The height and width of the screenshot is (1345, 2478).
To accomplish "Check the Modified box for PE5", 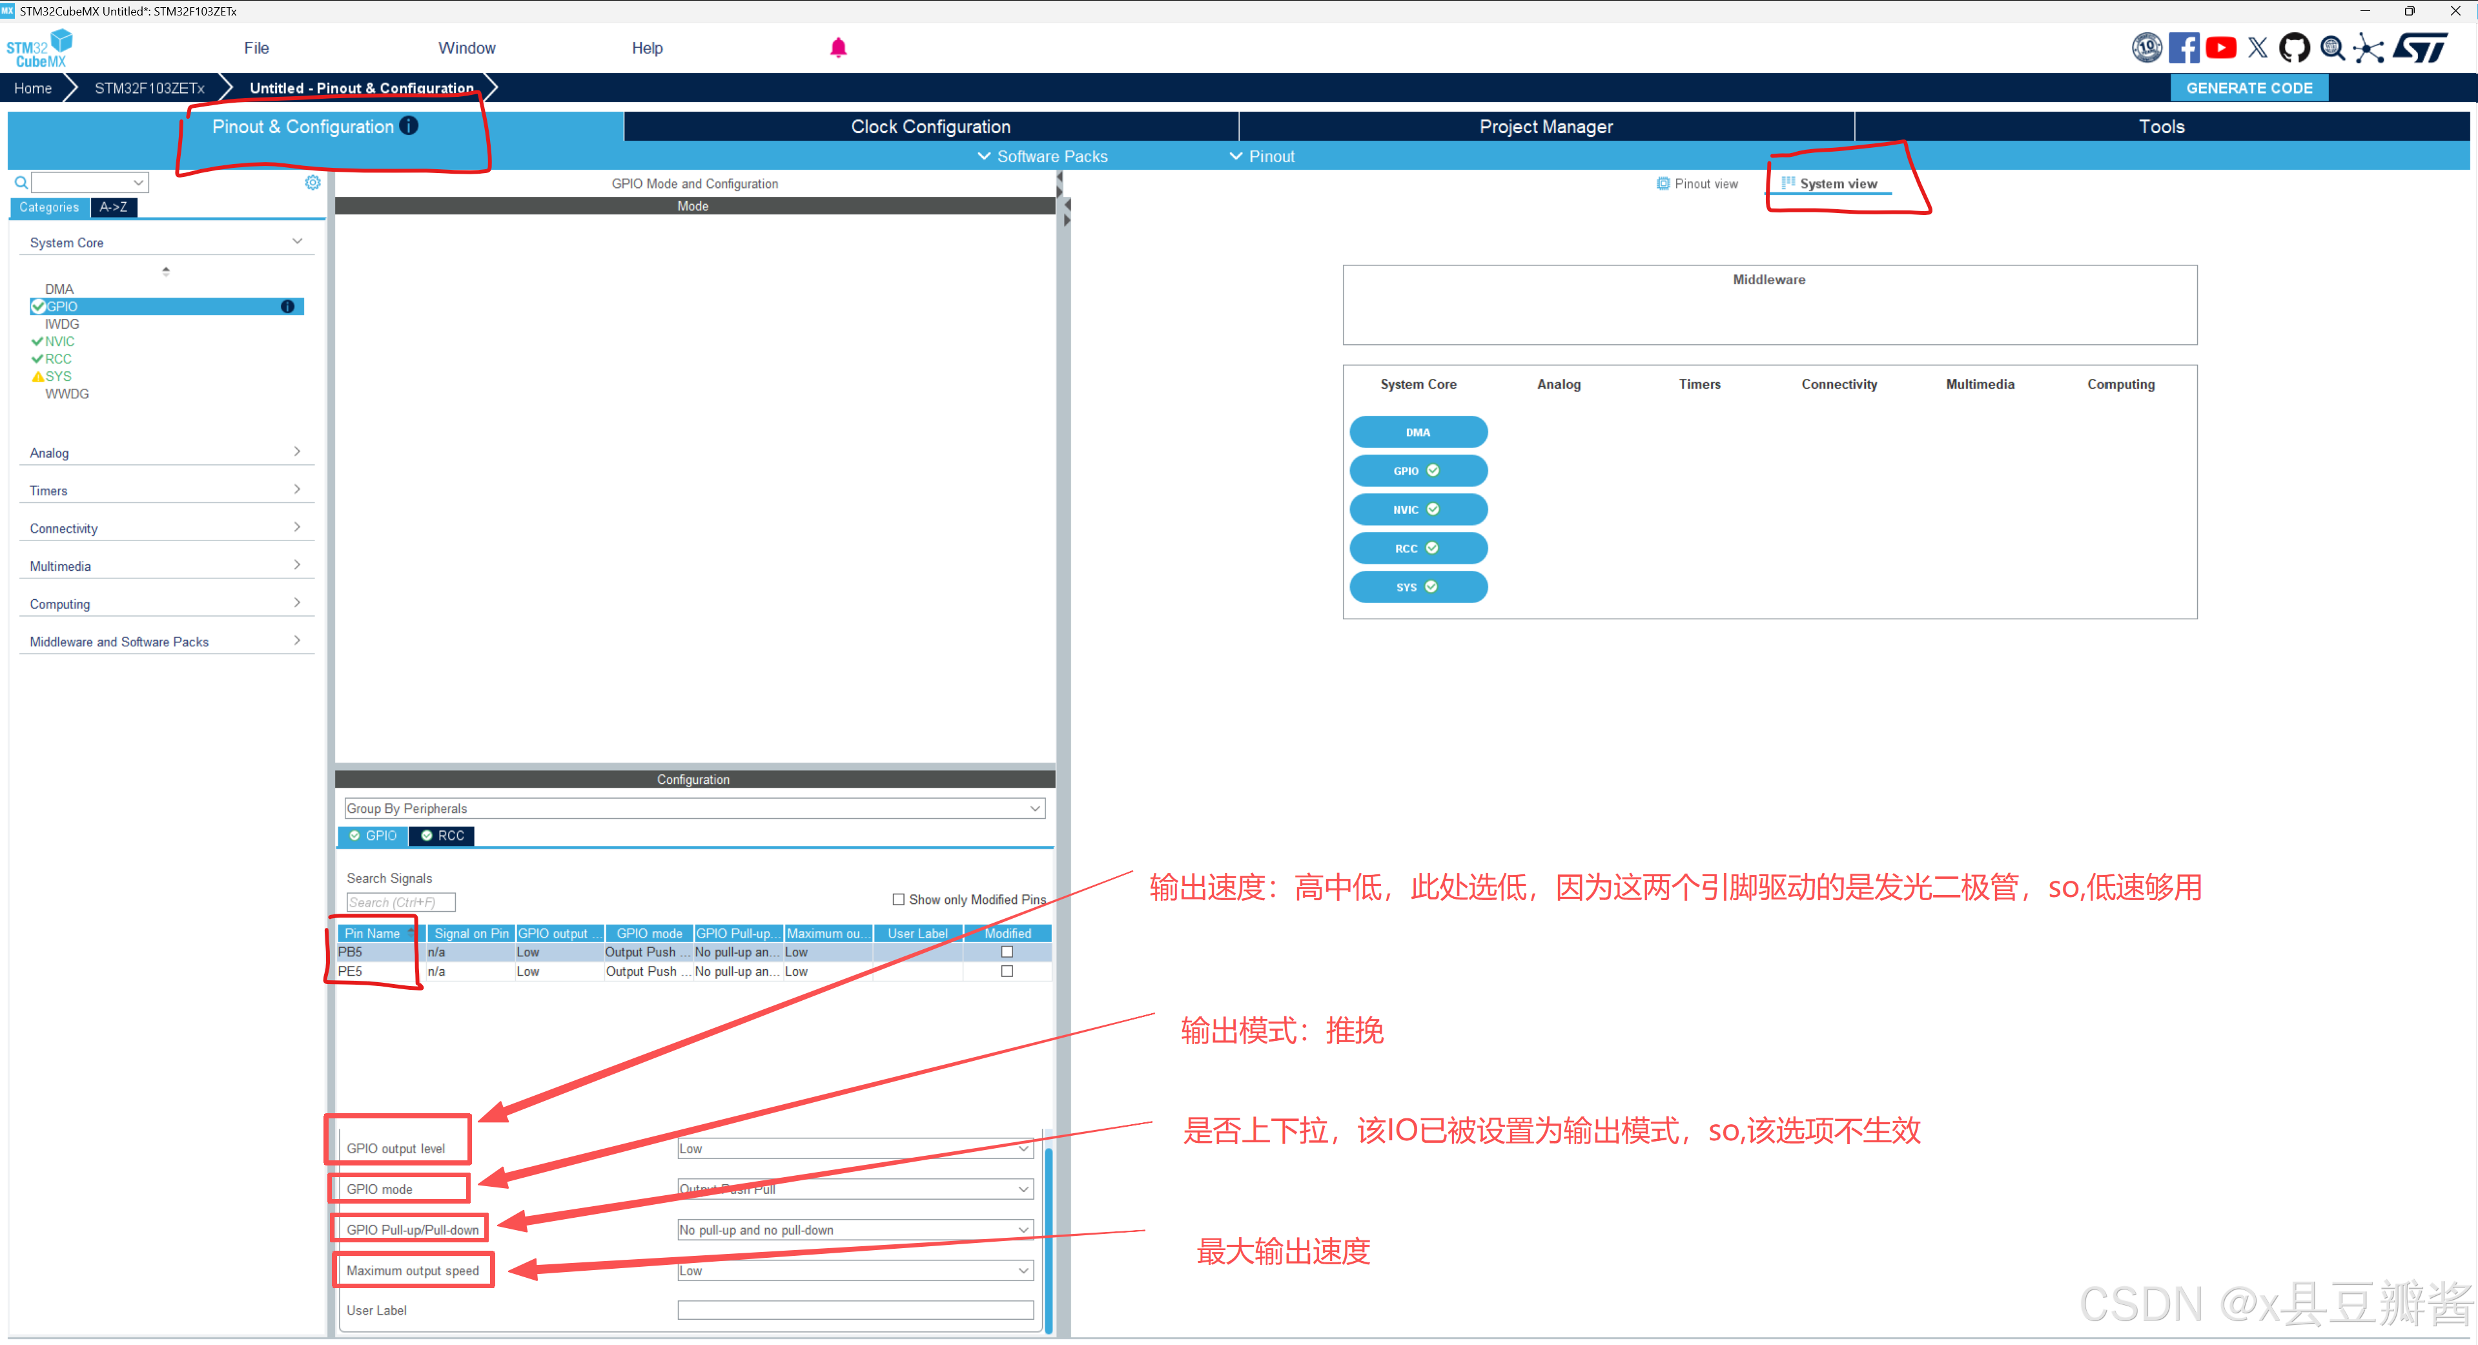I will click(1007, 972).
